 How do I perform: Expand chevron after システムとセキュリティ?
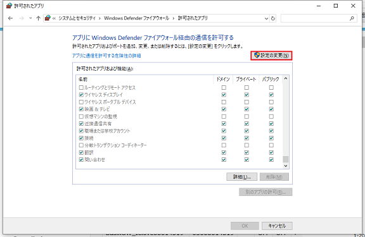(x=99, y=18)
